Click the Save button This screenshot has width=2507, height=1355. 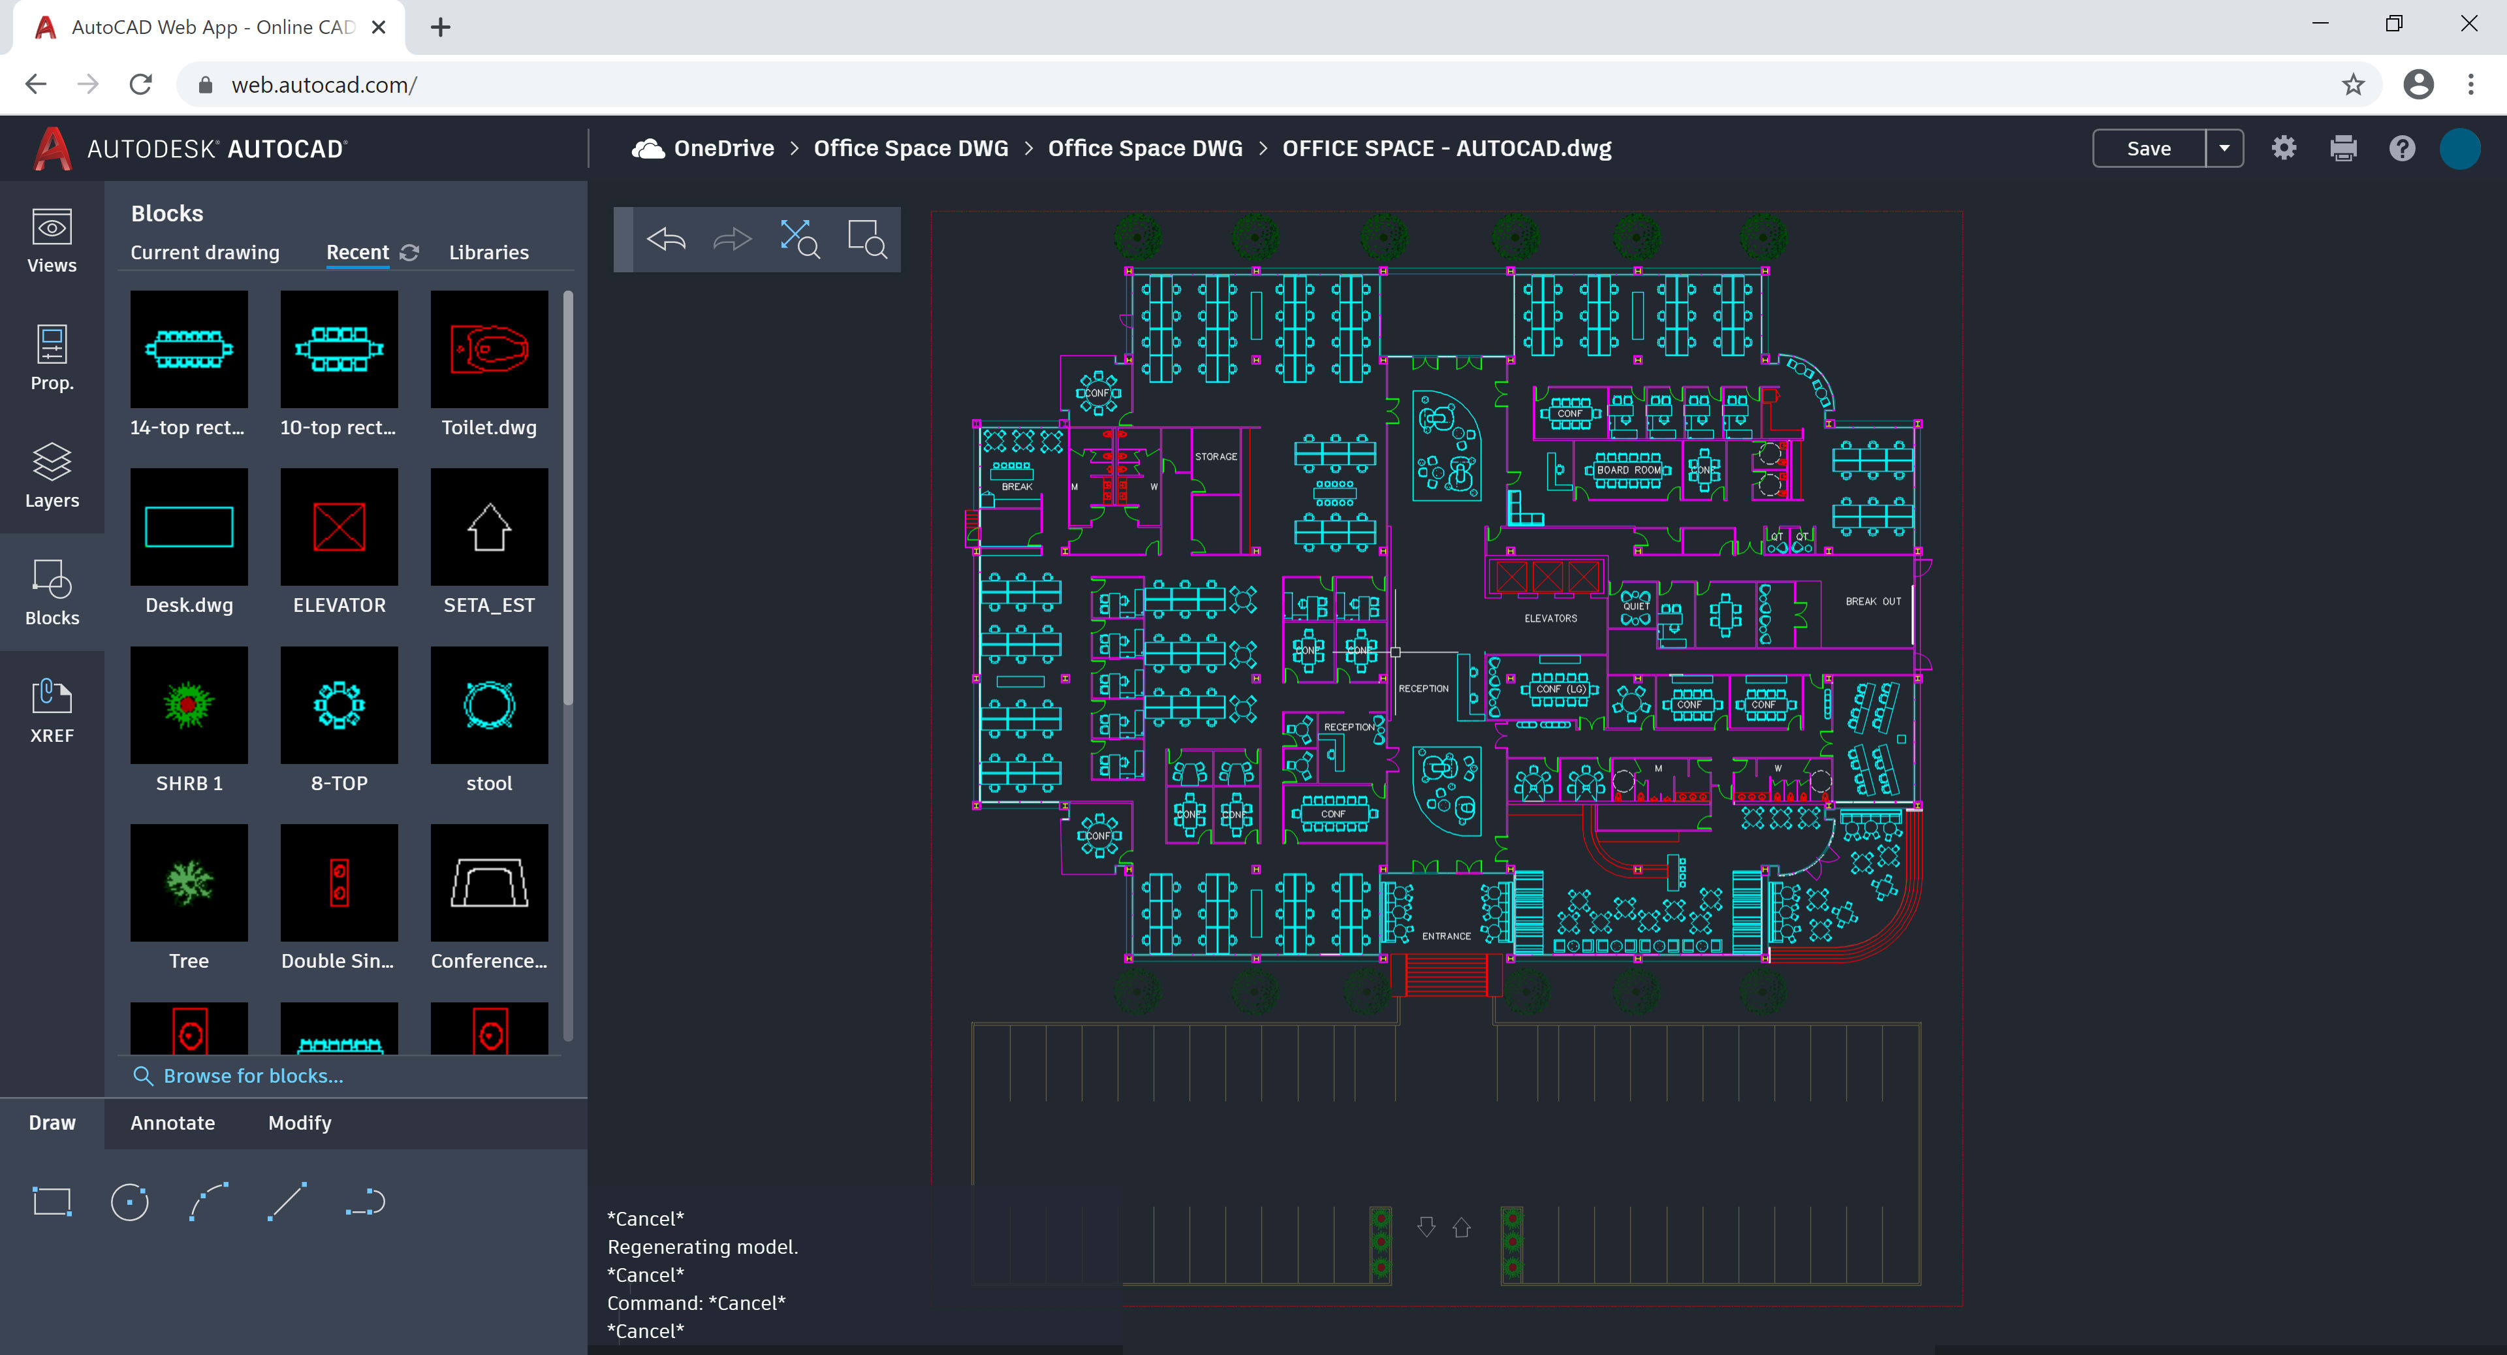click(x=2148, y=148)
